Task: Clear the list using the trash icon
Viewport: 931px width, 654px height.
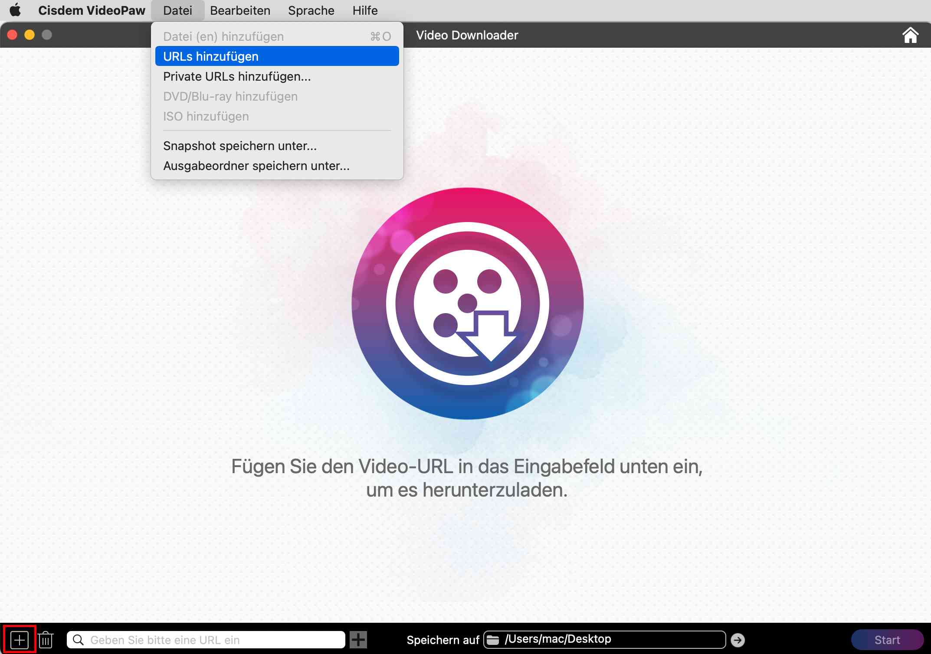Action: tap(46, 639)
